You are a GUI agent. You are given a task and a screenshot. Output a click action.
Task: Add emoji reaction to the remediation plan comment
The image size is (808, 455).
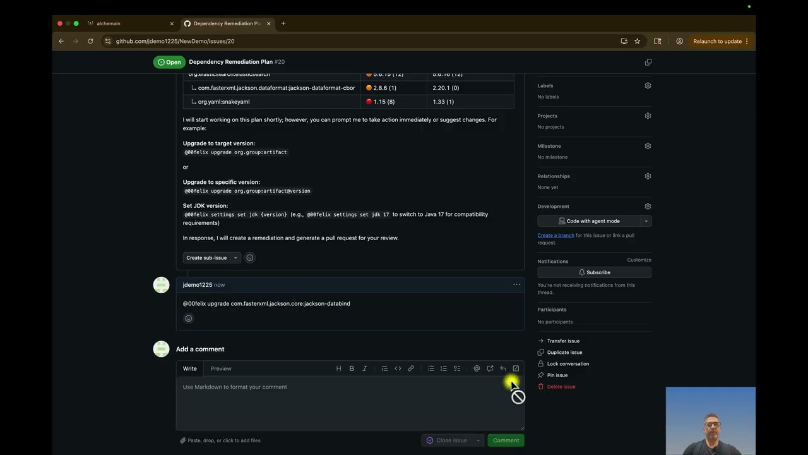(x=250, y=258)
